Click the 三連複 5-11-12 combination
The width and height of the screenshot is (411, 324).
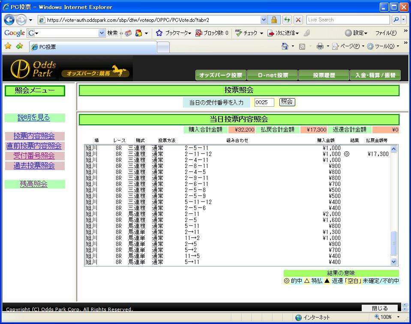198,202
